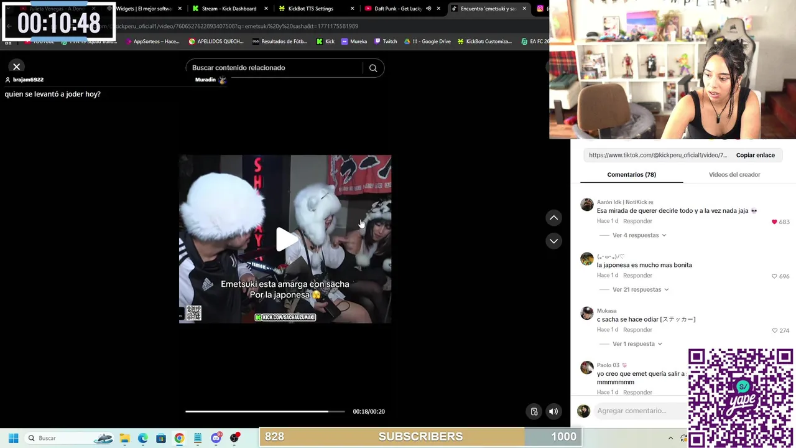Screen dimensions: 796x448
Task: Open Microsoft Edge from the taskbar
Action: (x=142, y=438)
